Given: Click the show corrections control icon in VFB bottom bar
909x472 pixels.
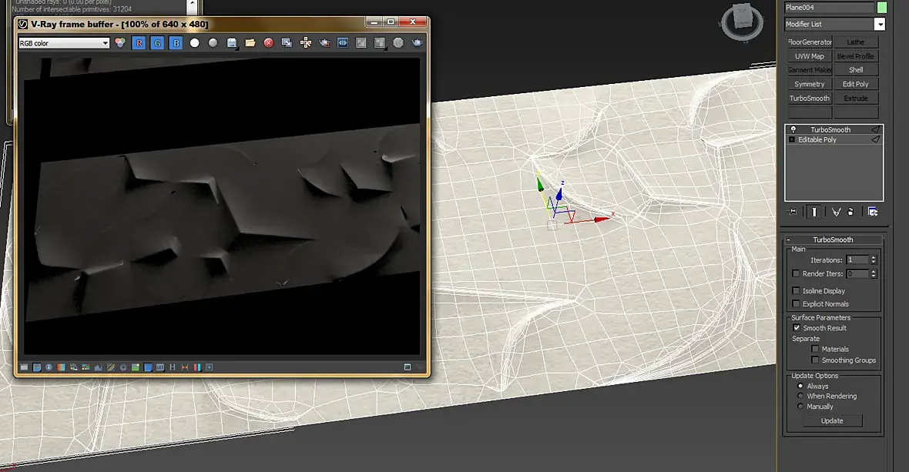Looking at the screenshot, I should click(24, 367).
